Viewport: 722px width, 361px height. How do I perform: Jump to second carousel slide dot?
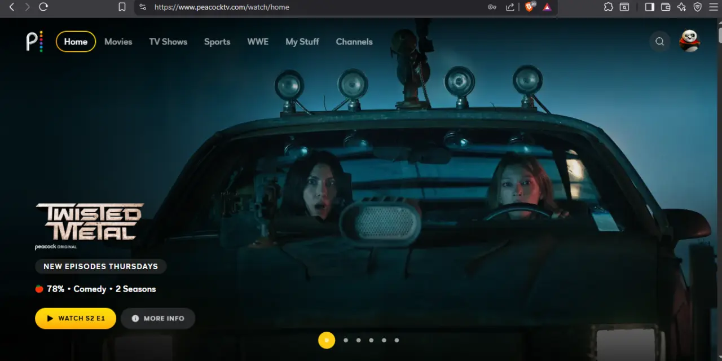[x=346, y=340]
